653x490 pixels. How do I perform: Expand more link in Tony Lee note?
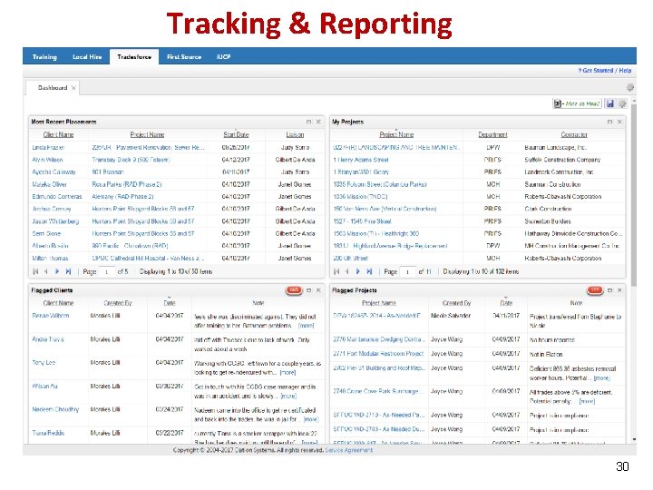click(288, 373)
